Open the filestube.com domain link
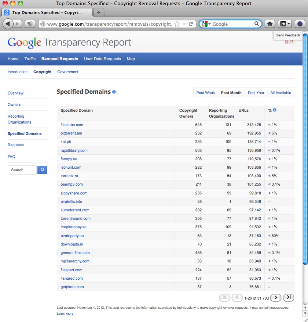 coord(72,125)
